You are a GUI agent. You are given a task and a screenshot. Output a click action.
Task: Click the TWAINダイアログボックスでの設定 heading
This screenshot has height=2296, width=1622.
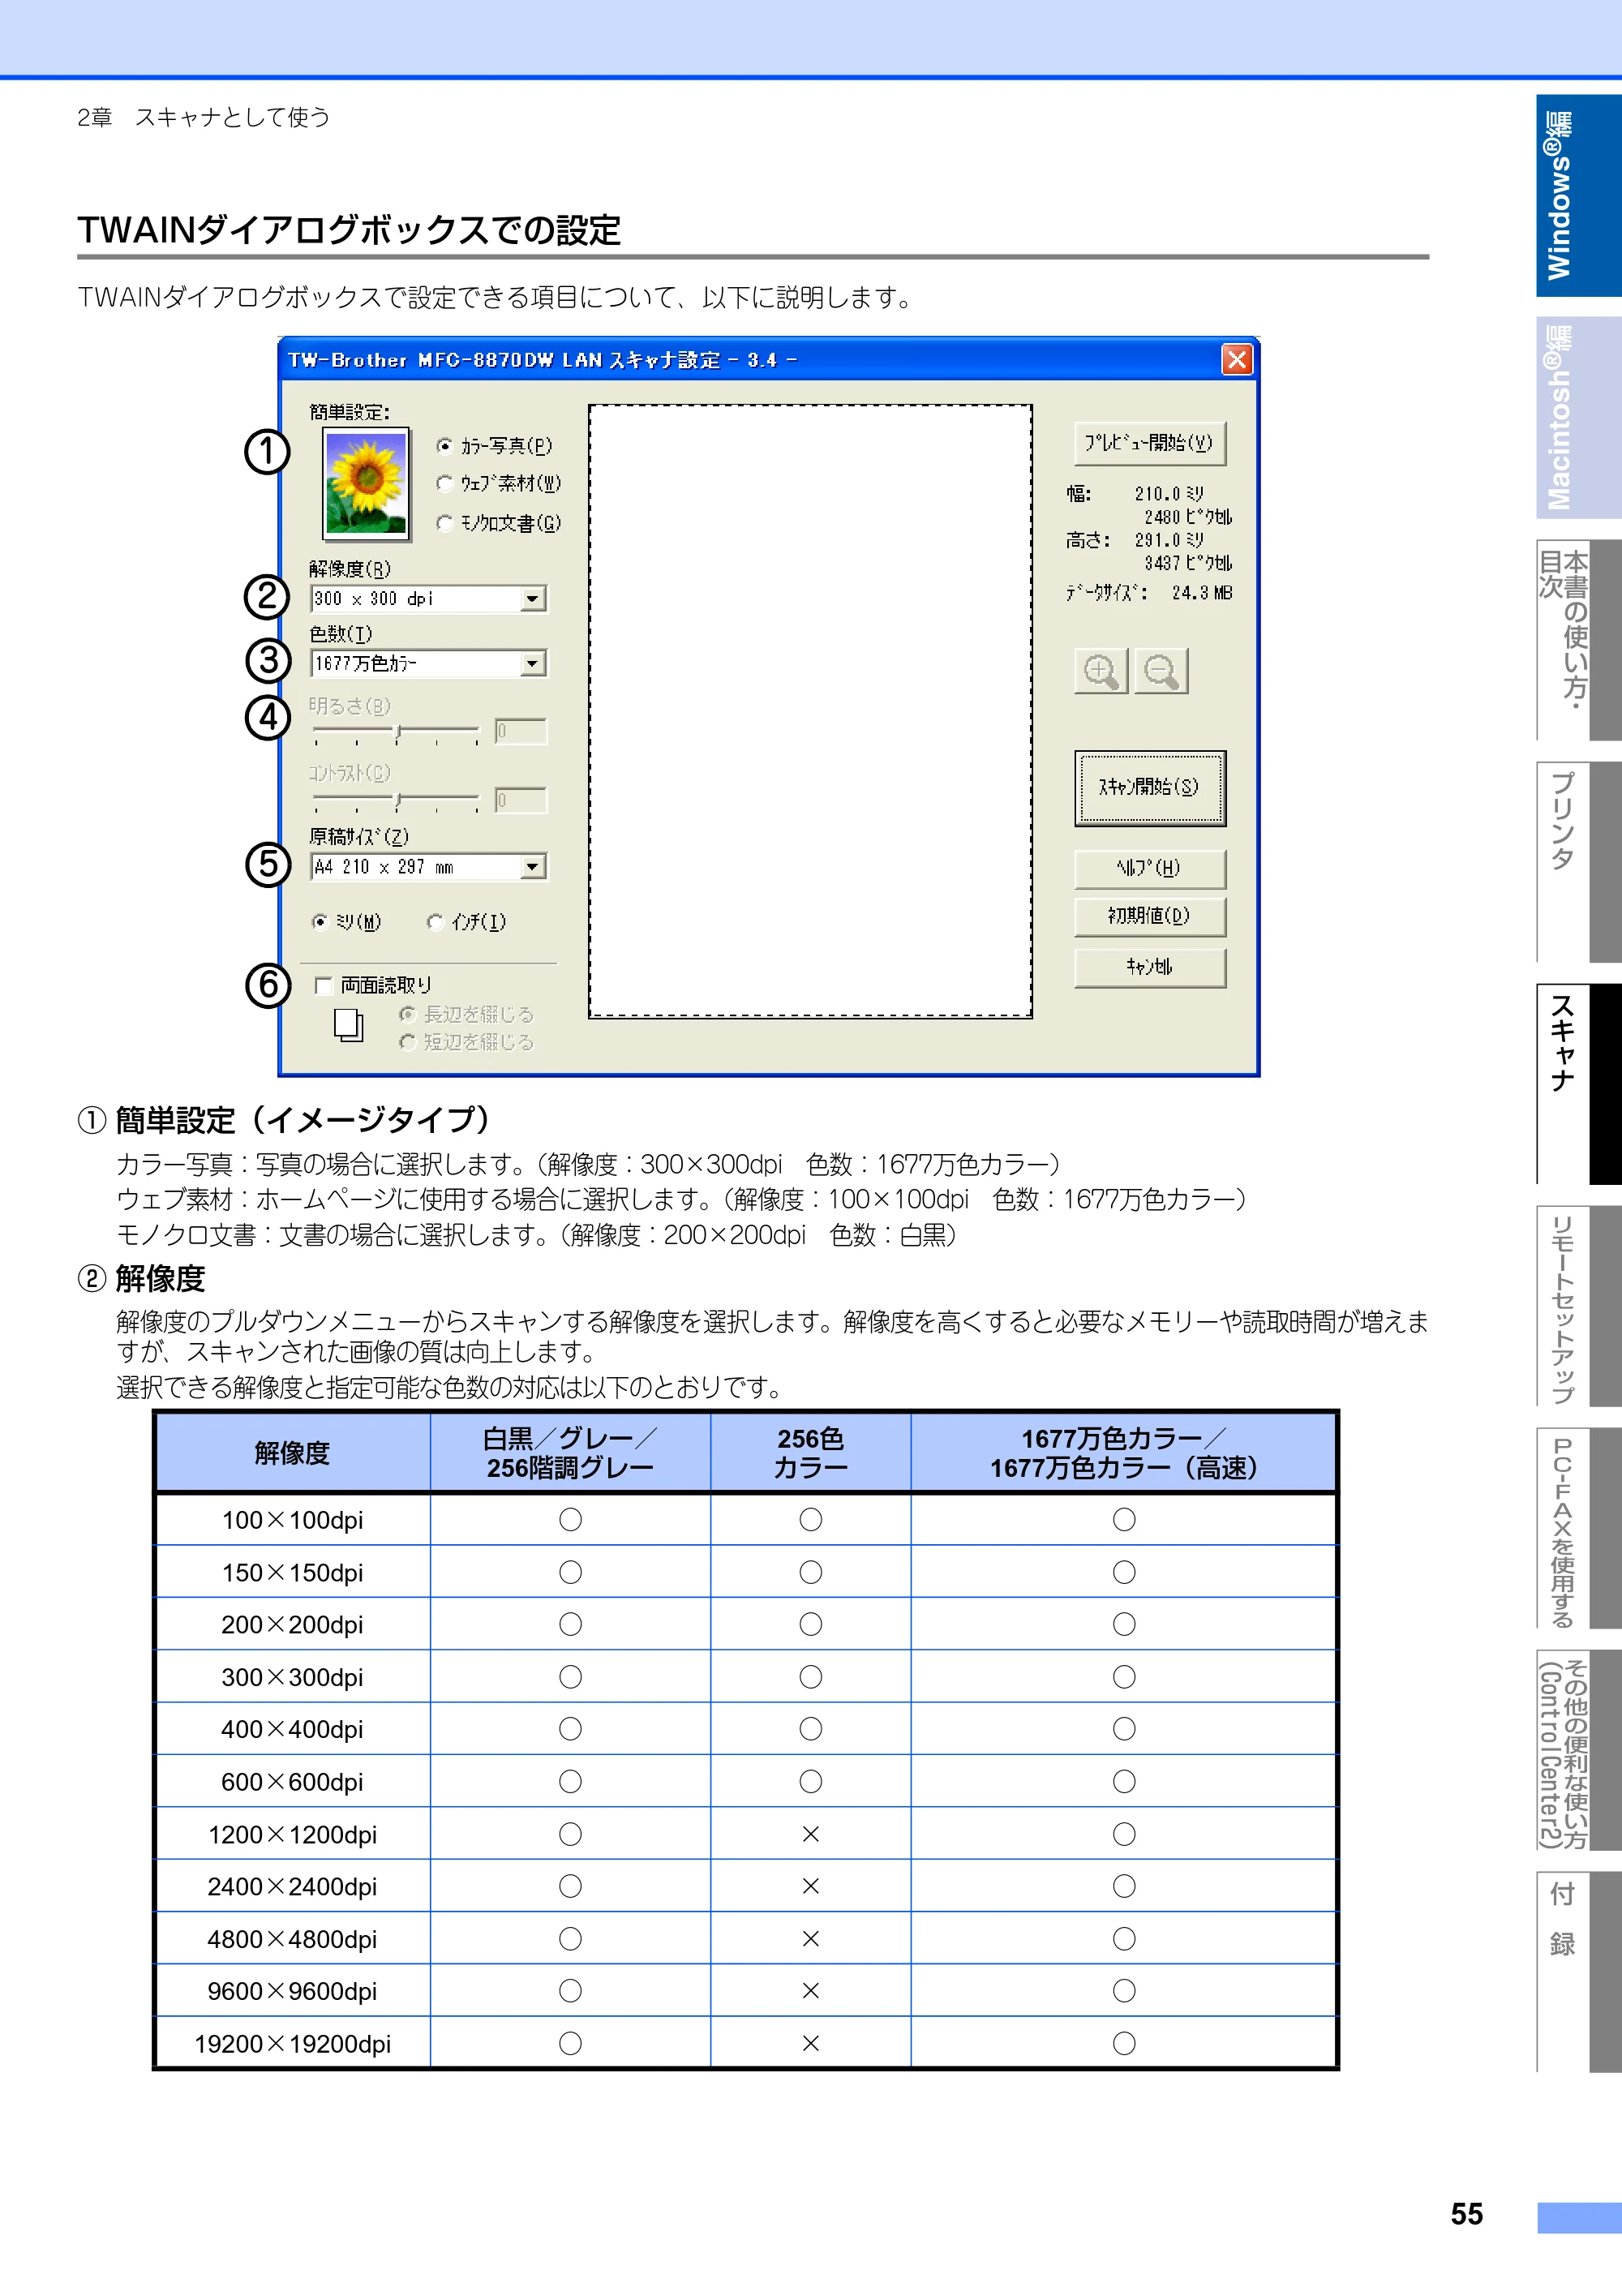click(349, 230)
